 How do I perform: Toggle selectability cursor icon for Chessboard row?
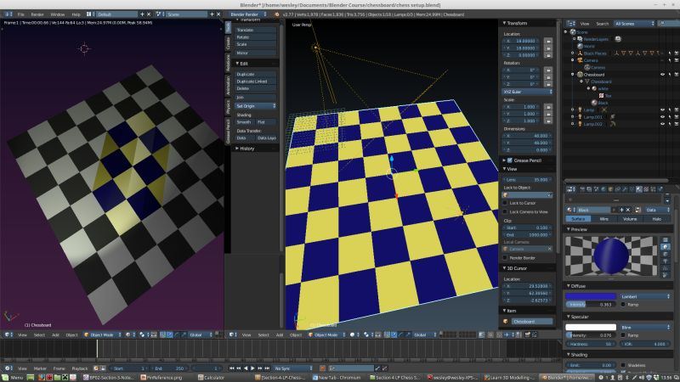(x=670, y=75)
